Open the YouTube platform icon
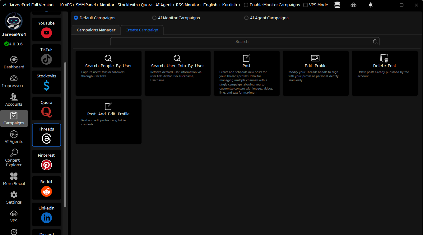The width and height of the screenshot is (423, 235). click(46, 33)
